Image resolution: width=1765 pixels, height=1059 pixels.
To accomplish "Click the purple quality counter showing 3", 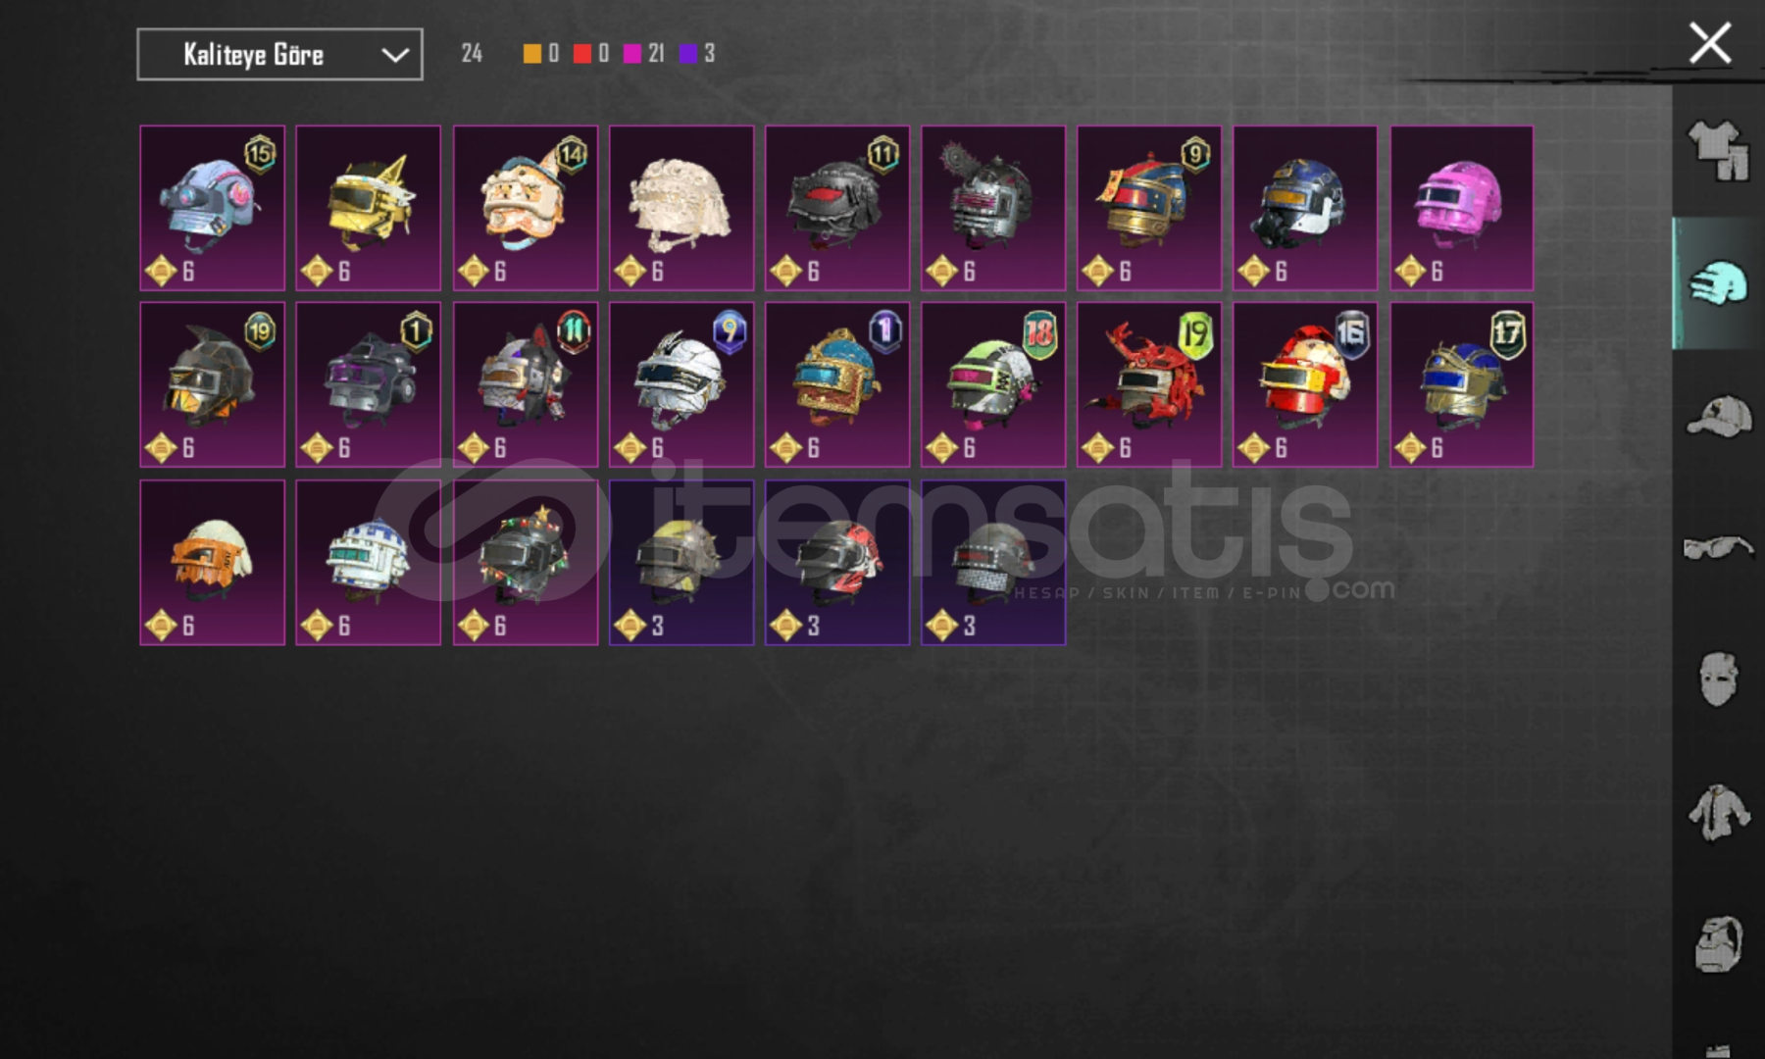I will [x=697, y=54].
